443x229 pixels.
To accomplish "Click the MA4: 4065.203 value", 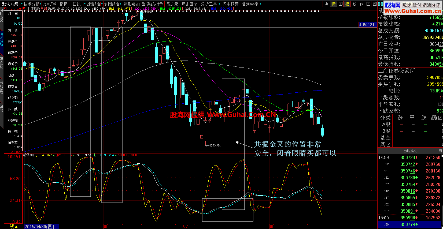I will pyautogui.click(x=171, y=9).
